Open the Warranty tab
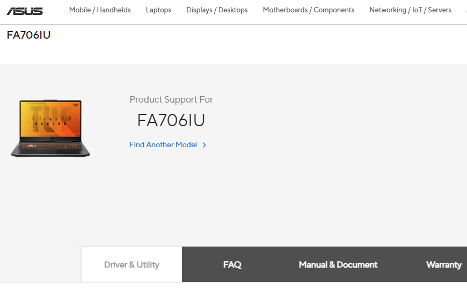 [444, 265]
